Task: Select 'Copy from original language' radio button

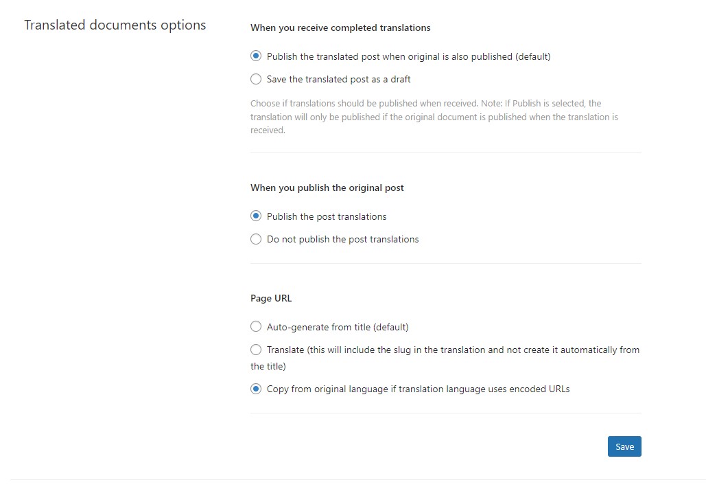Action: 256,389
